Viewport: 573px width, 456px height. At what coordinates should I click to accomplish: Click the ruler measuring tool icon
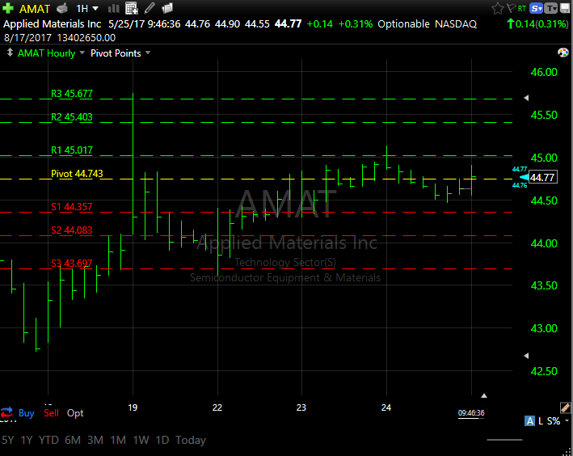click(x=565, y=407)
